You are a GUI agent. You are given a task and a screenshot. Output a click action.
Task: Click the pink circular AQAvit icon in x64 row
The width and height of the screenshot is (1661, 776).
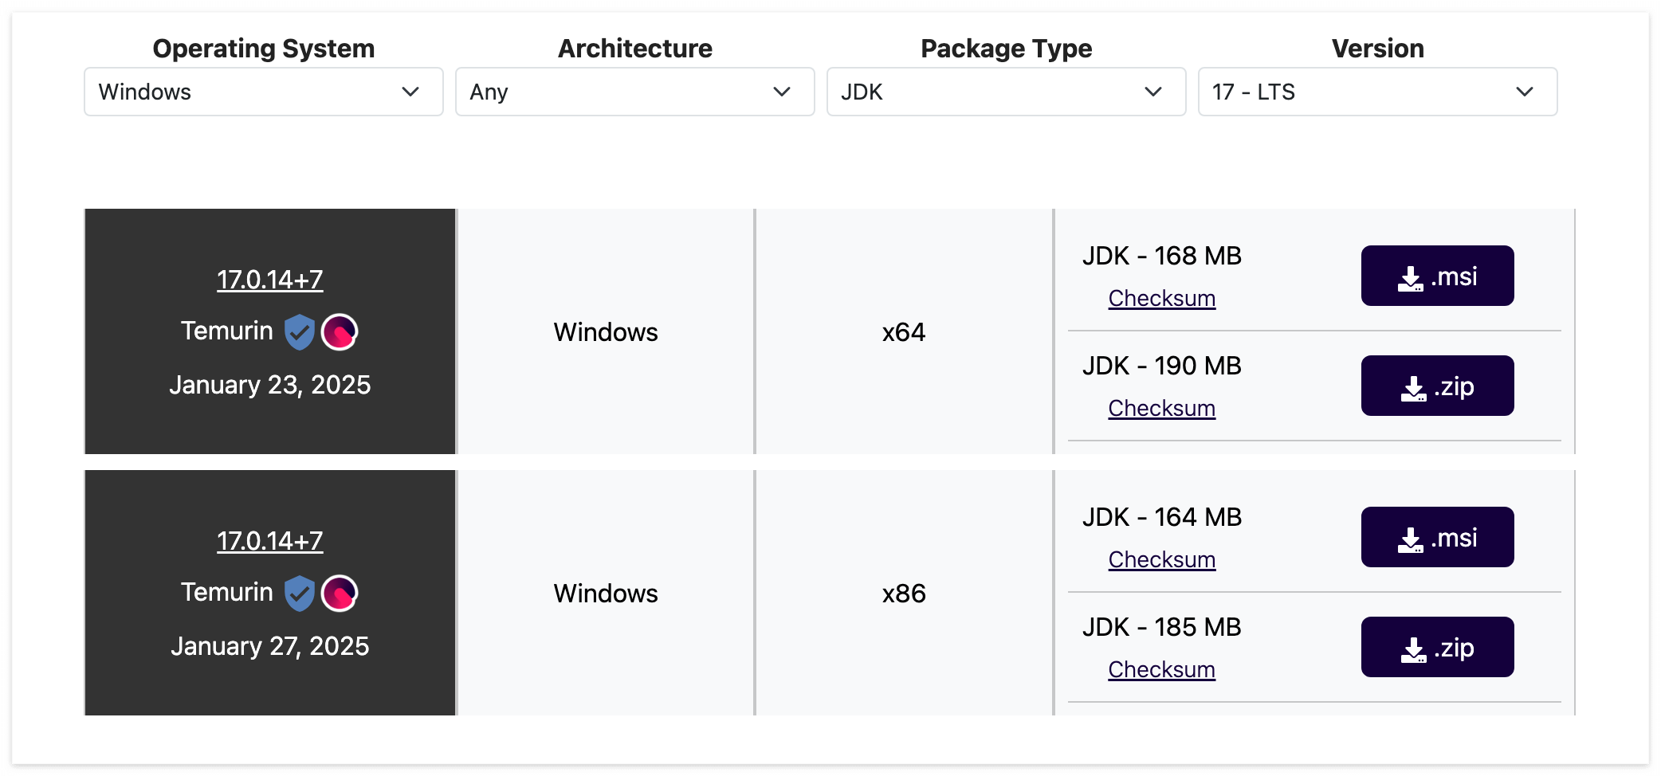pyautogui.click(x=340, y=331)
